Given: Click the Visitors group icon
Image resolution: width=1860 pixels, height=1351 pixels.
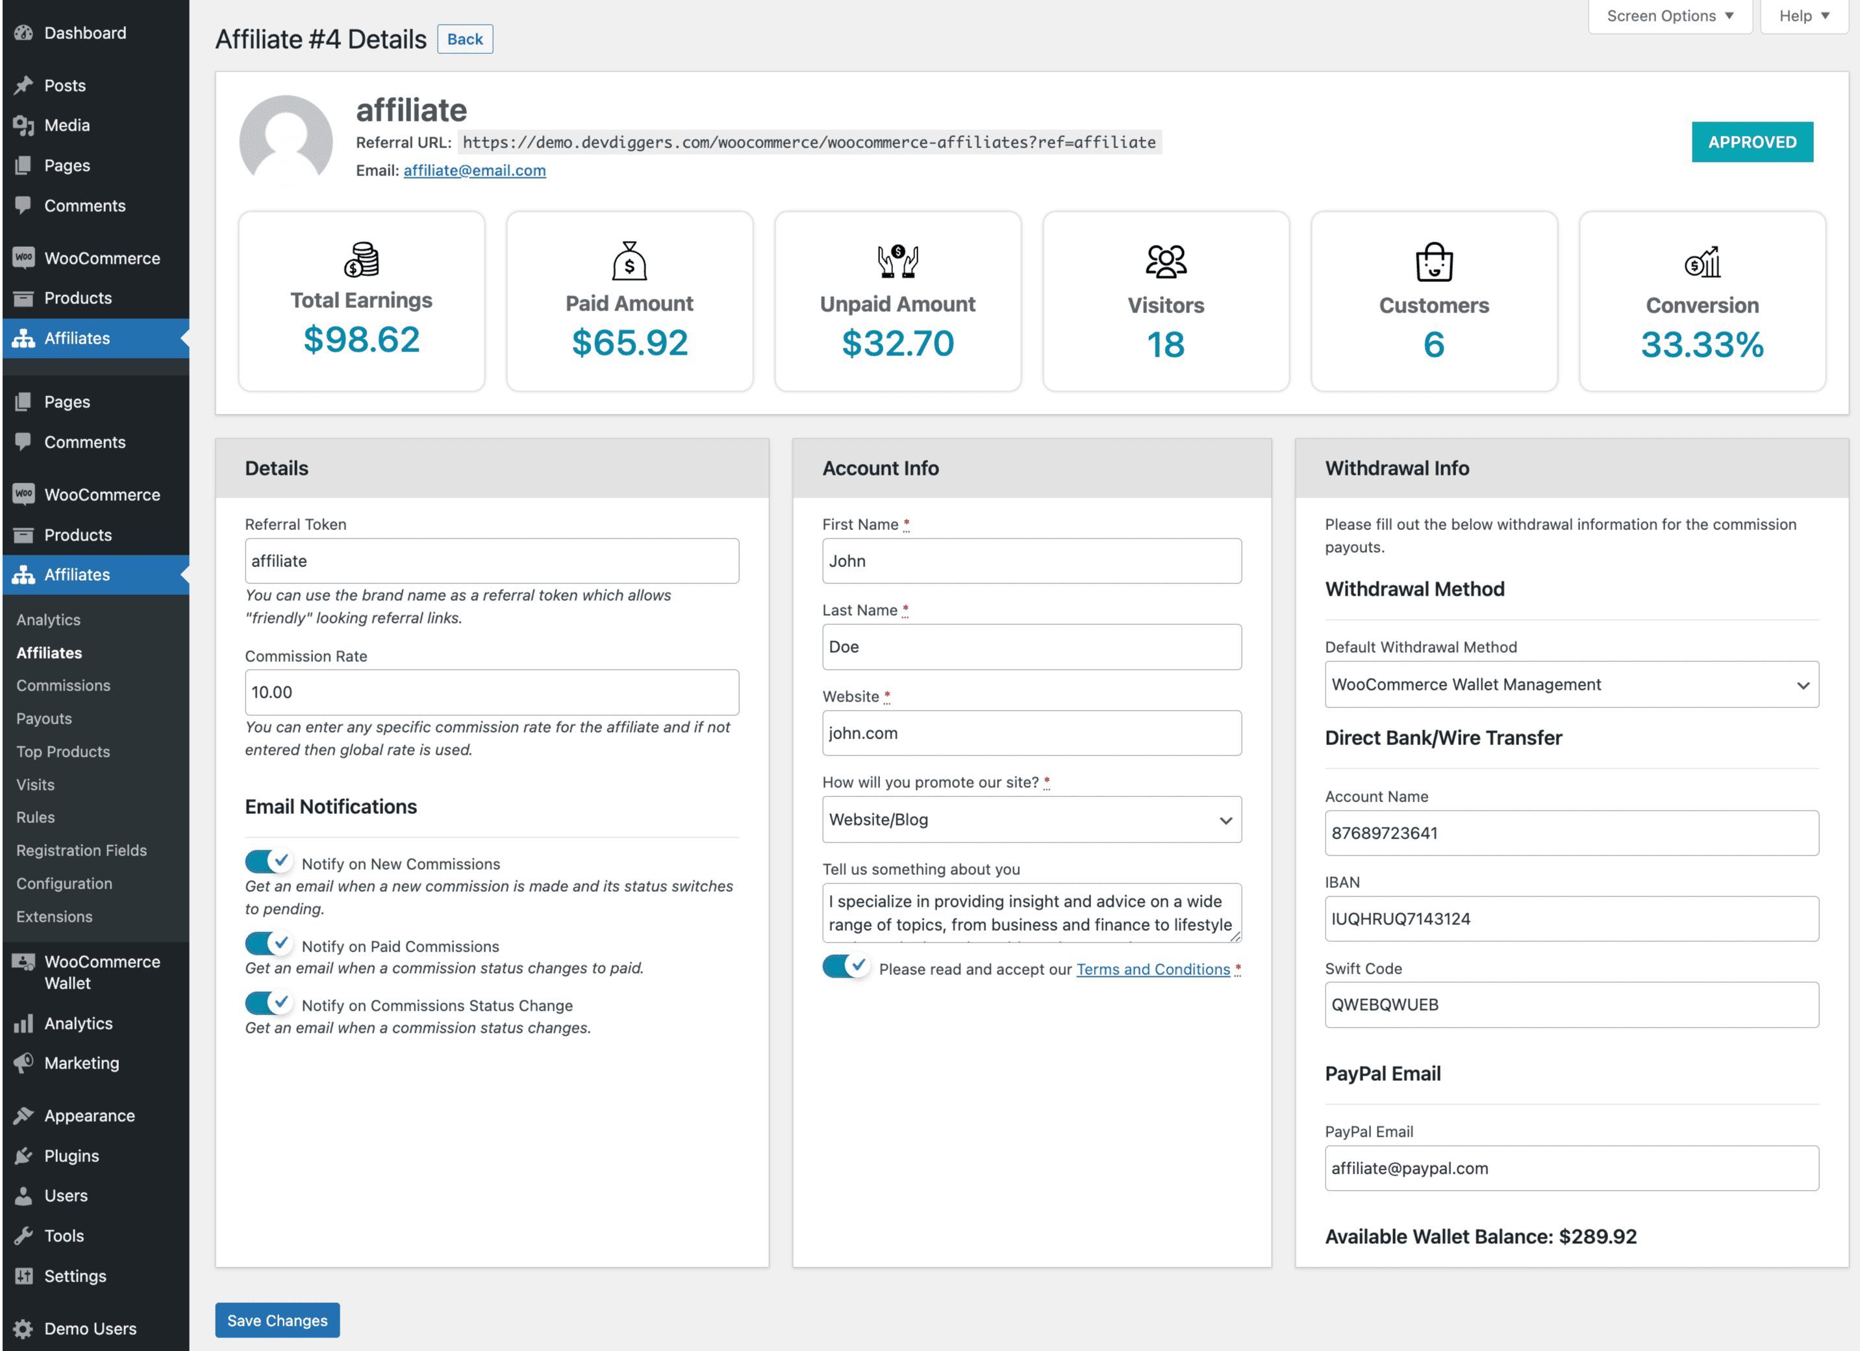Looking at the screenshot, I should (x=1165, y=262).
